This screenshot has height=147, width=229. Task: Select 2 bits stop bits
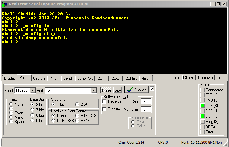point(77,104)
